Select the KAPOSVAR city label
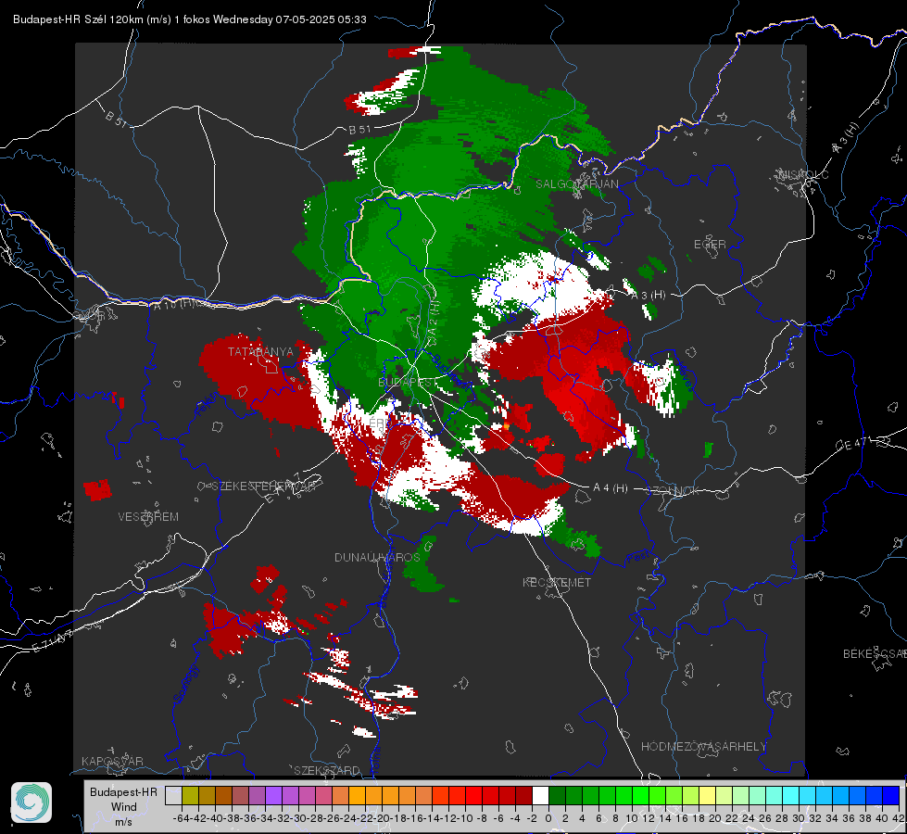 coord(112,761)
